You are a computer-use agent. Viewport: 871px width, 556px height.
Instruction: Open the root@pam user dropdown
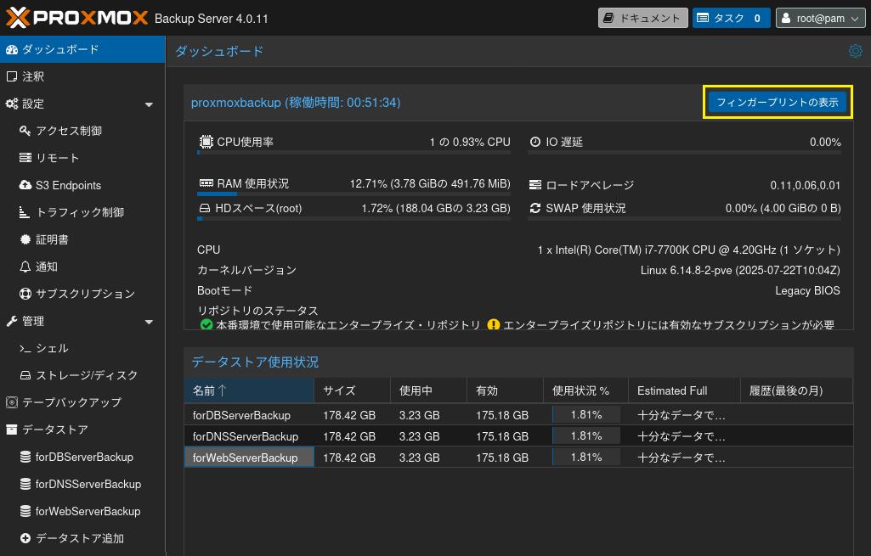point(820,18)
